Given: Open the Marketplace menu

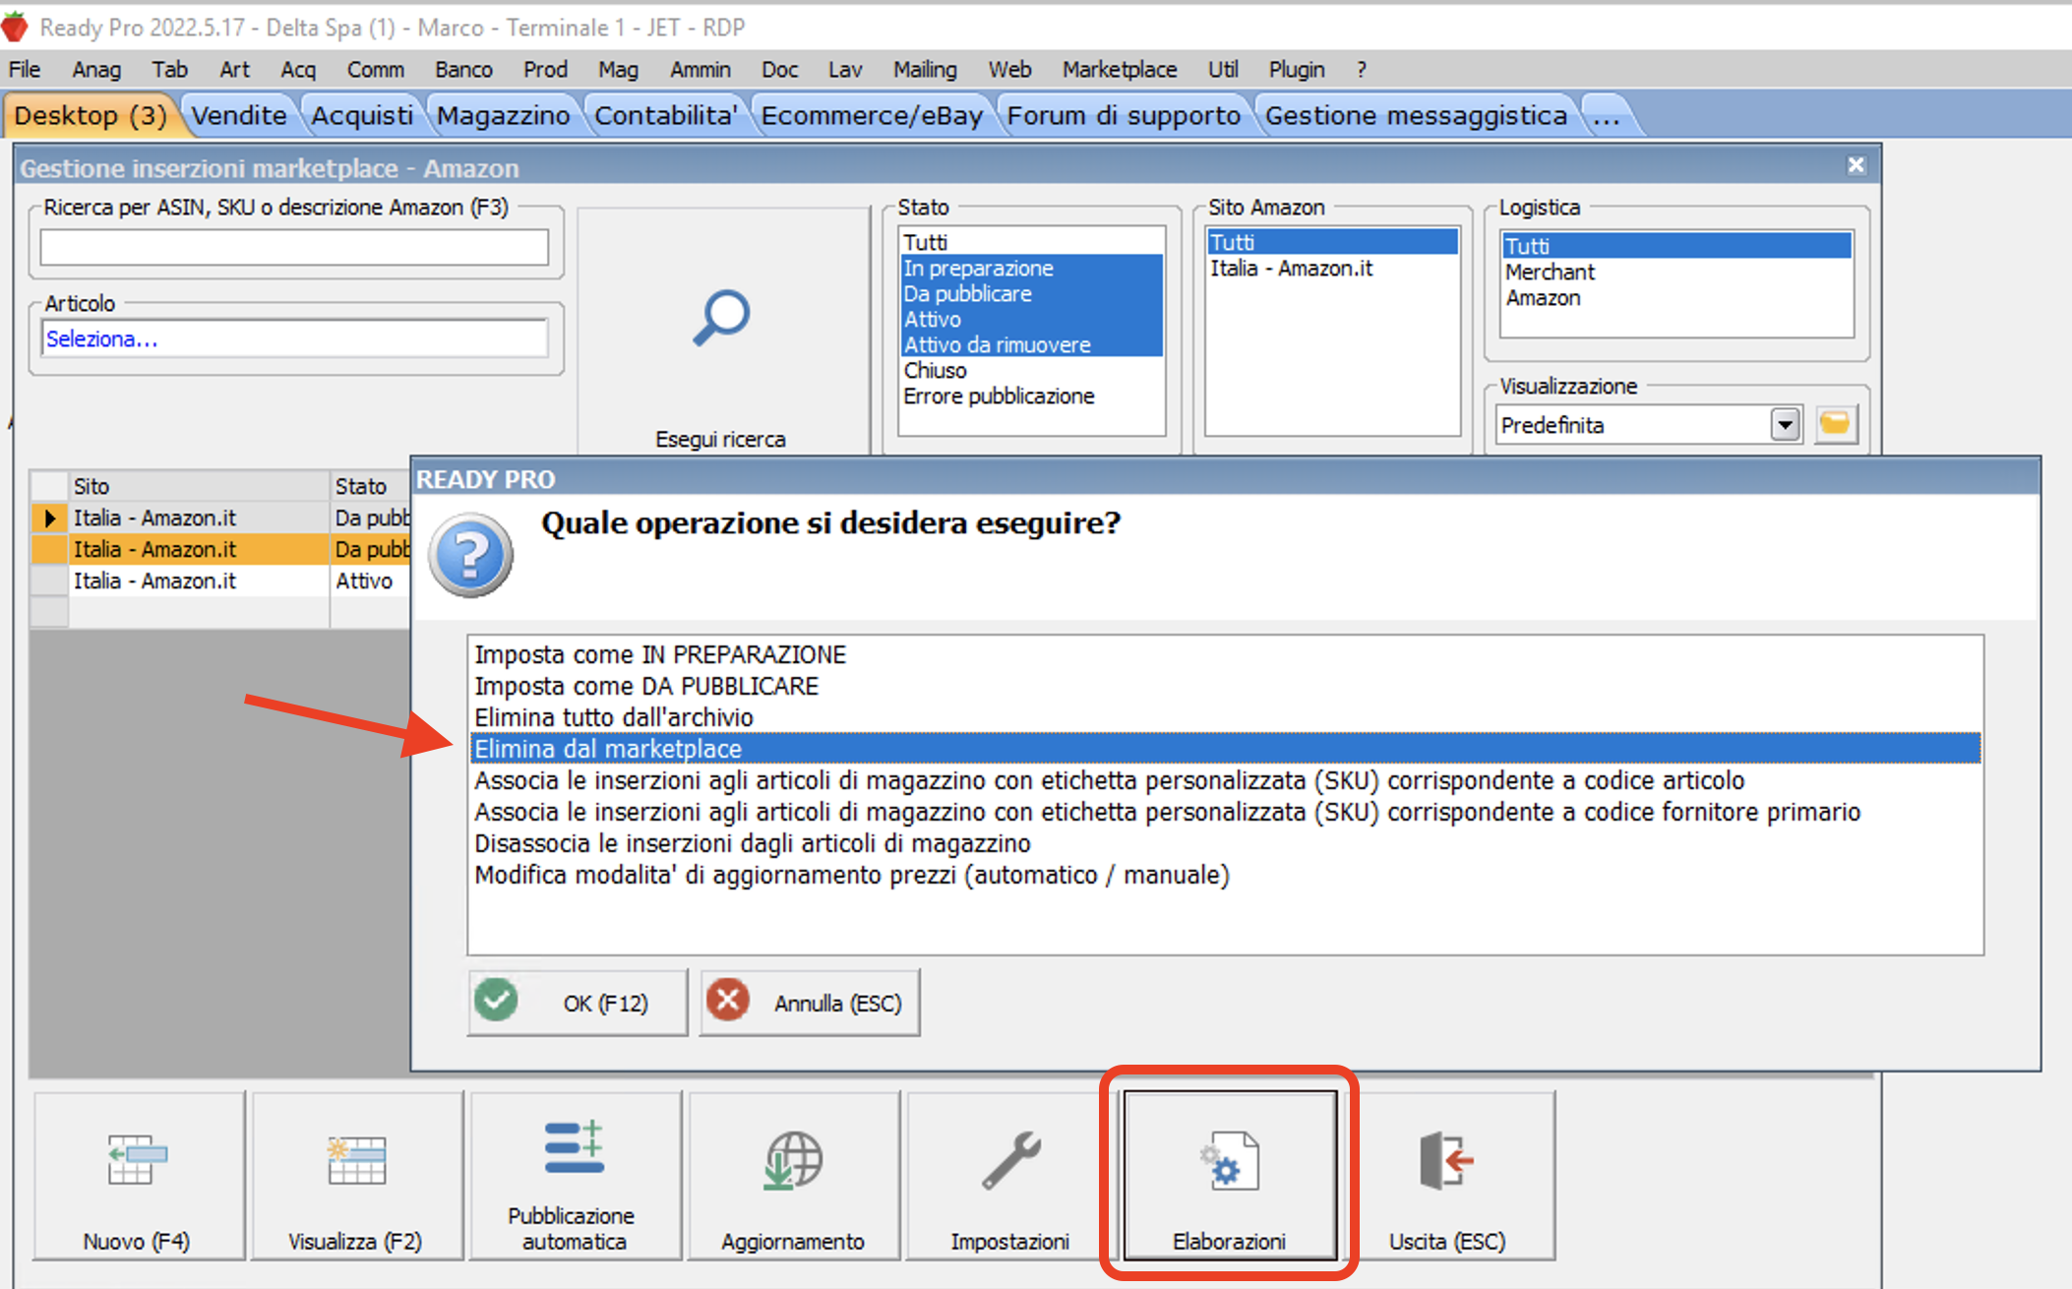Looking at the screenshot, I should click(x=1120, y=70).
